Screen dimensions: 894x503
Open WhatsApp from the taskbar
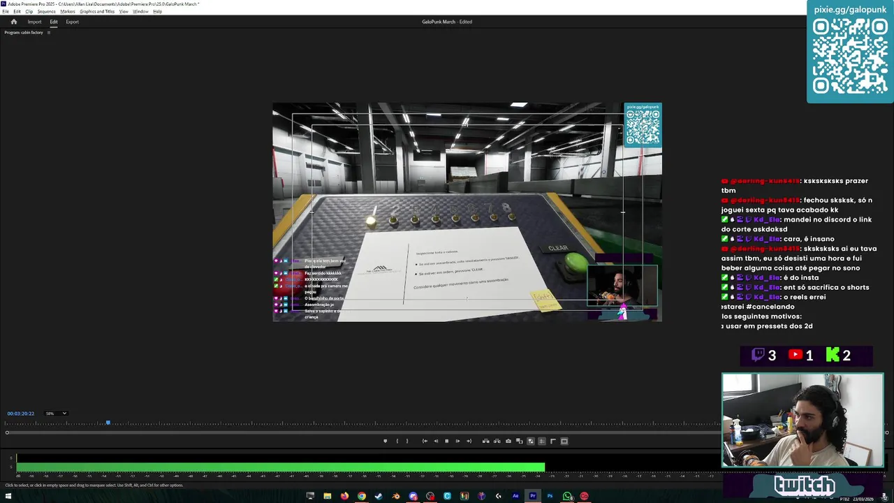coord(567,497)
